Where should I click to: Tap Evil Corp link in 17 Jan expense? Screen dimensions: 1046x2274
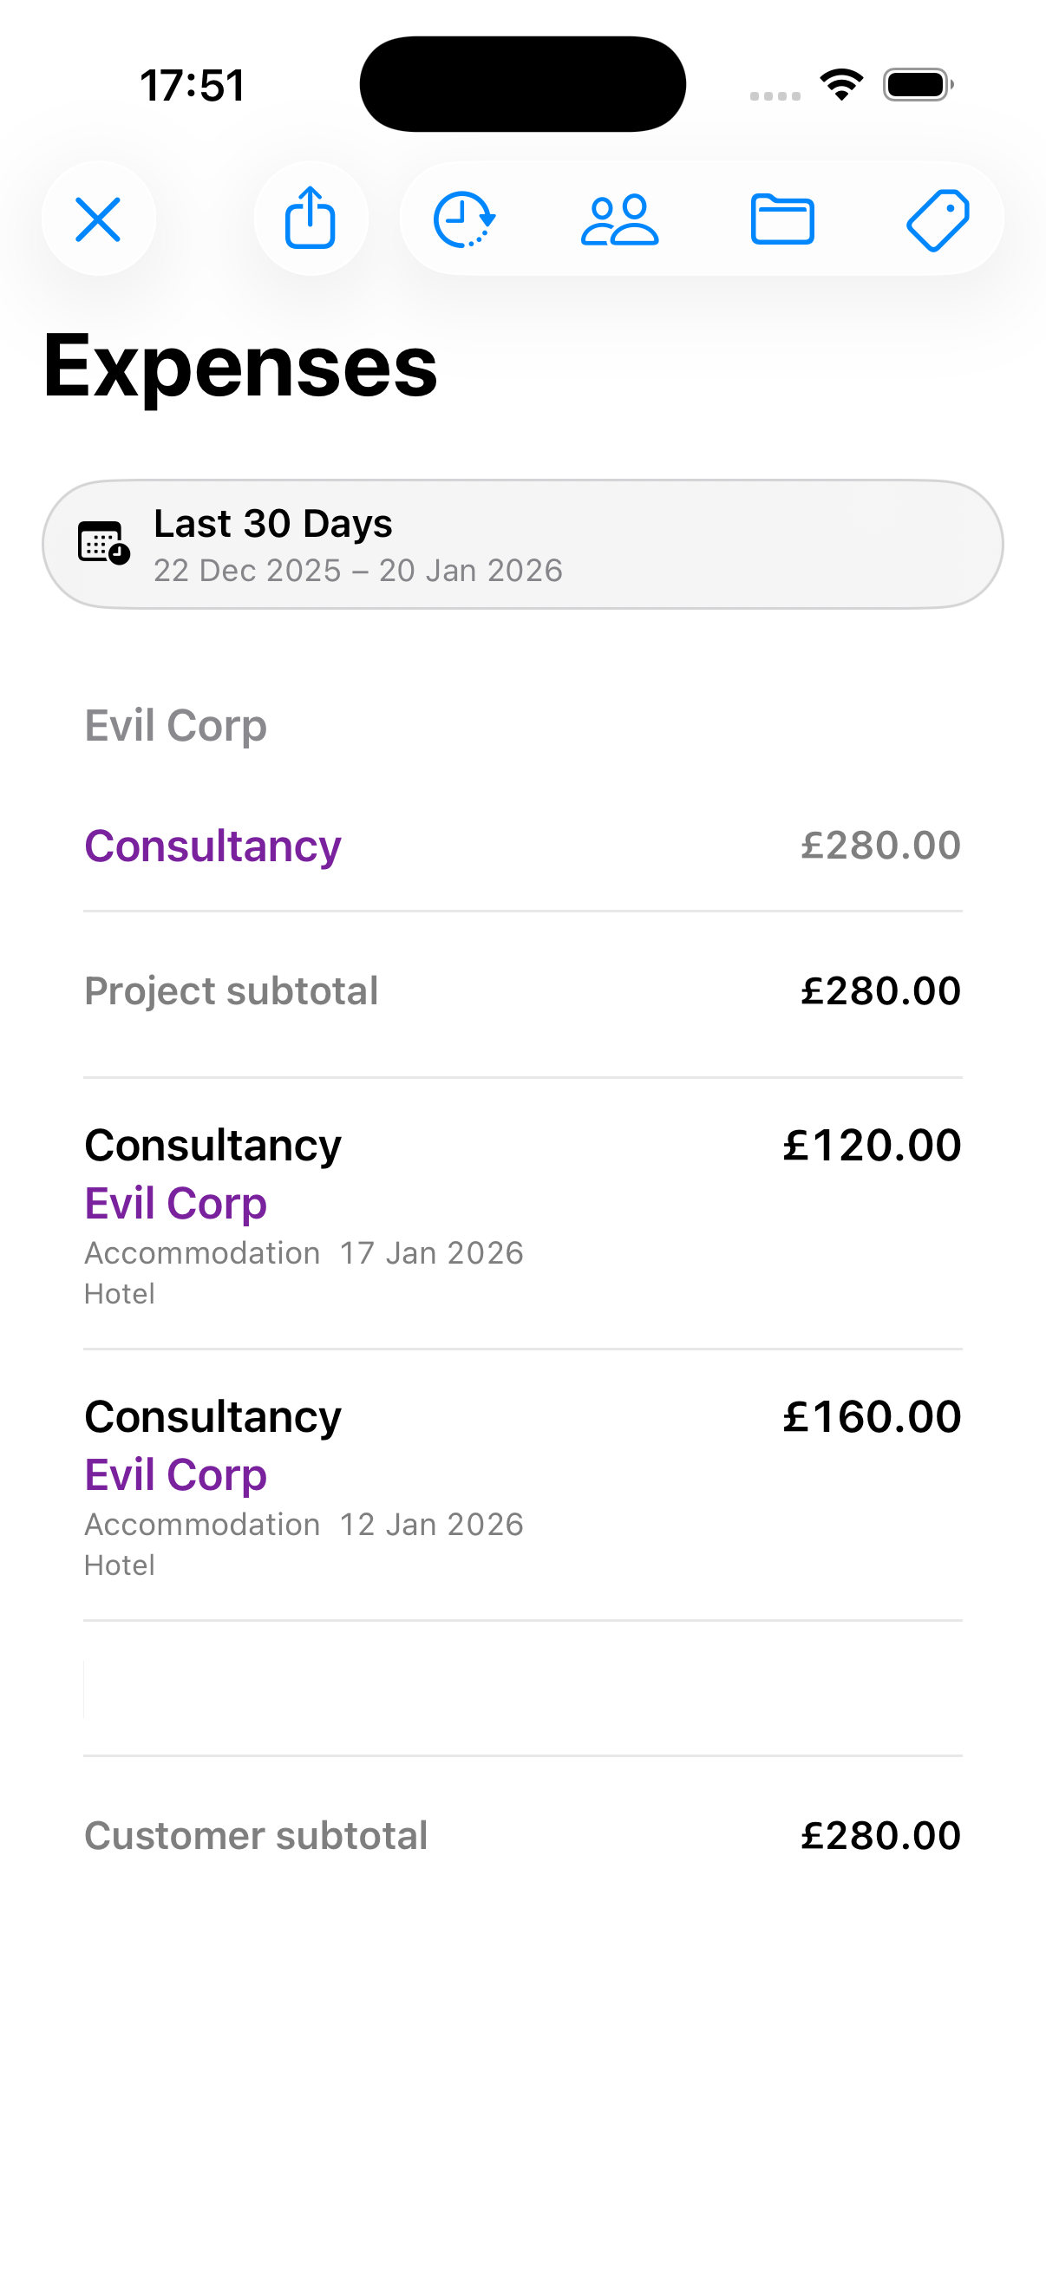[x=176, y=1203]
